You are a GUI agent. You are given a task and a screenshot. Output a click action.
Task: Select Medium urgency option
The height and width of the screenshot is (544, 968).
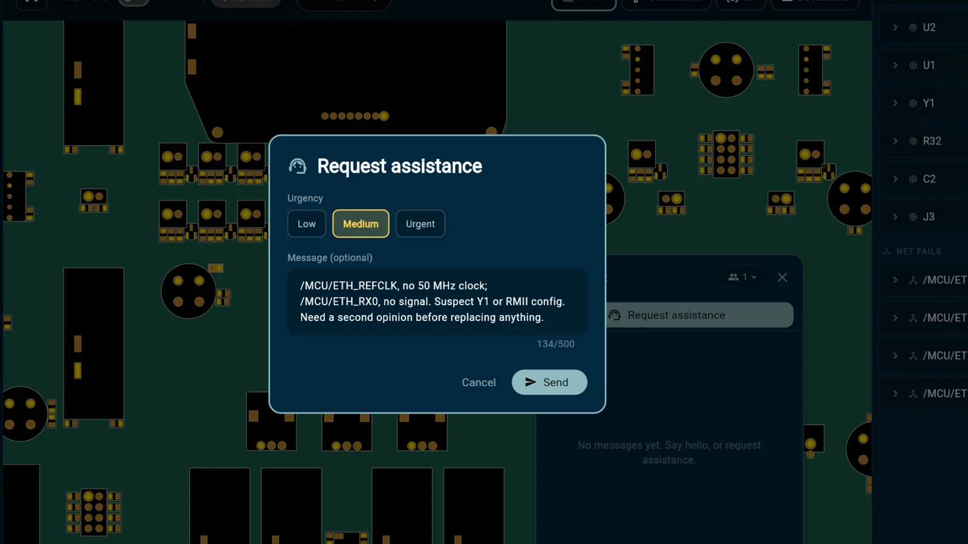(361, 224)
